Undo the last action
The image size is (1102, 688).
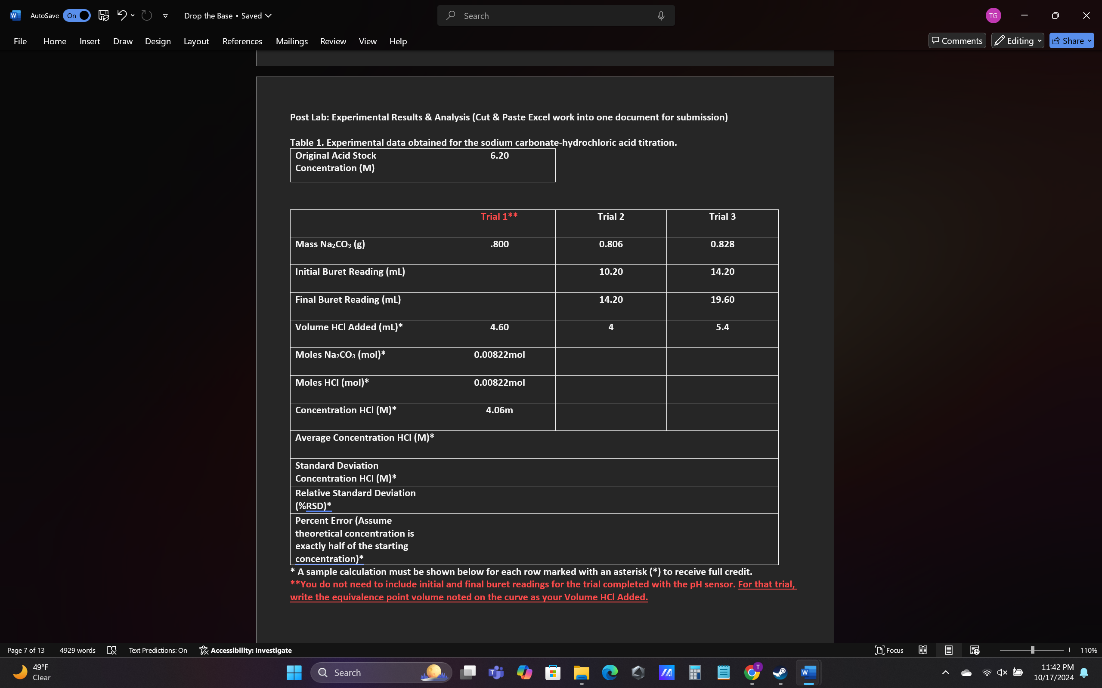coord(121,15)
